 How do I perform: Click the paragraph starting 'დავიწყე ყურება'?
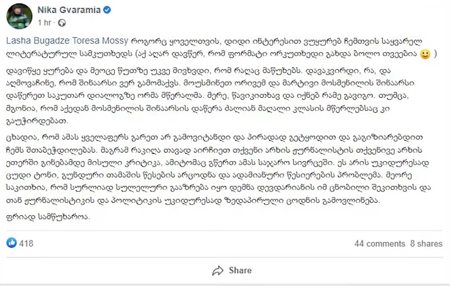coord(220,94)
